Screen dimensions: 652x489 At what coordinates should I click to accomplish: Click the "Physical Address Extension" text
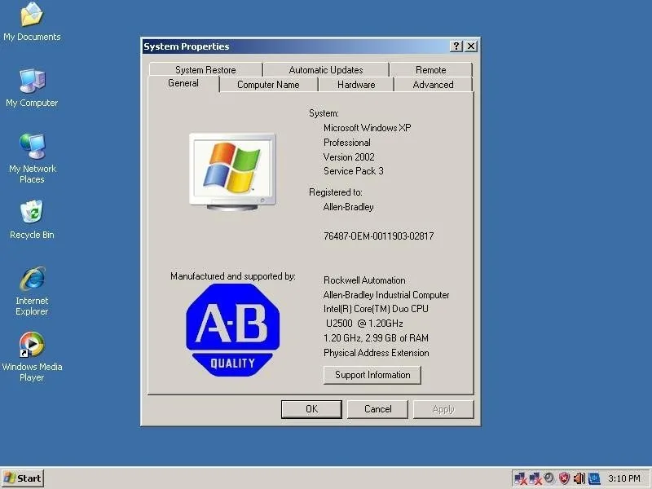pyautogui.click(x=377, y=353)
